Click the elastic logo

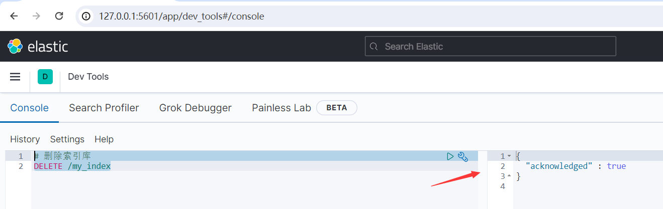[38, 47]
